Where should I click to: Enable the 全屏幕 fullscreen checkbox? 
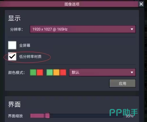12,45
